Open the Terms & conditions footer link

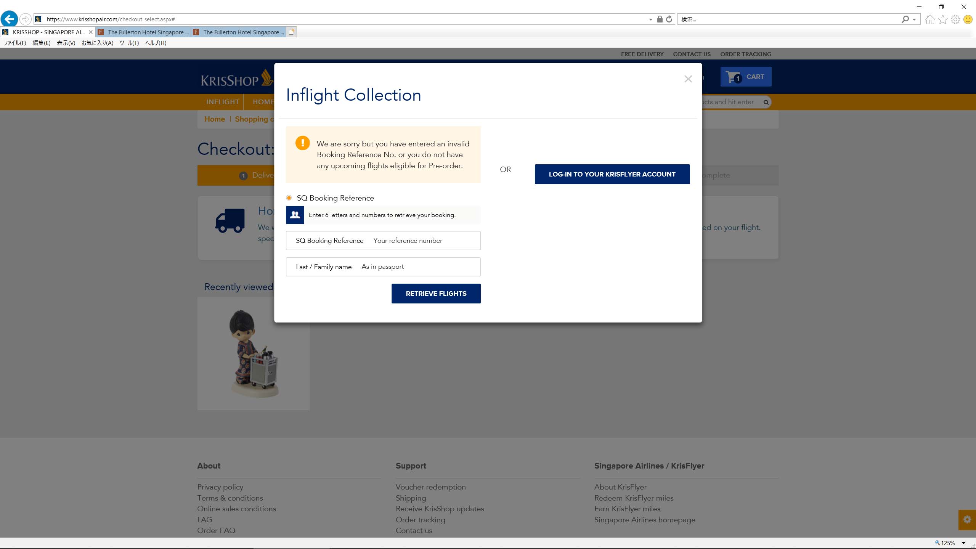click(230, 498)
